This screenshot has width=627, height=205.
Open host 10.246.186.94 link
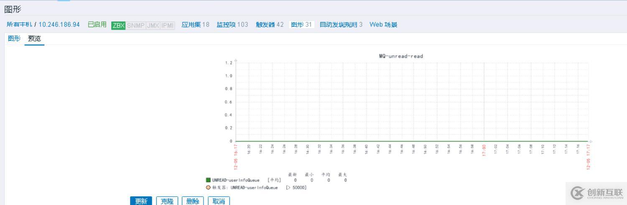coord(59,25)
